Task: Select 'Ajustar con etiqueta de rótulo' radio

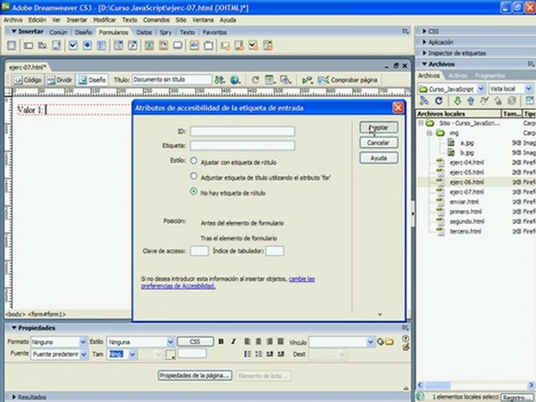Action: tap(194, 160)
